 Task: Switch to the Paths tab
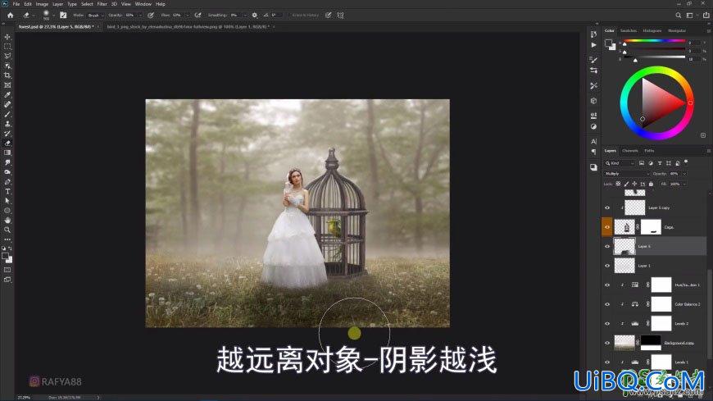tap(649, 151)
